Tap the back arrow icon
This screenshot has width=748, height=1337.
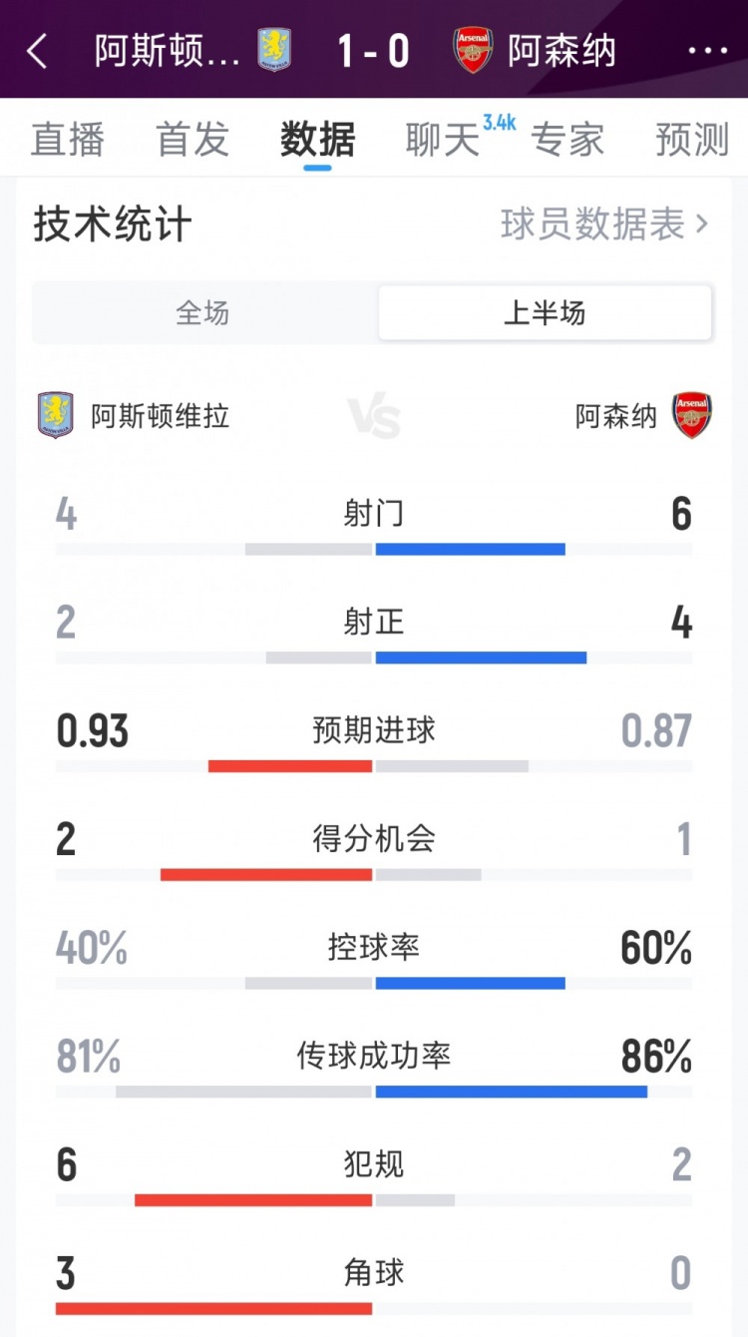(x=38, y=51)
